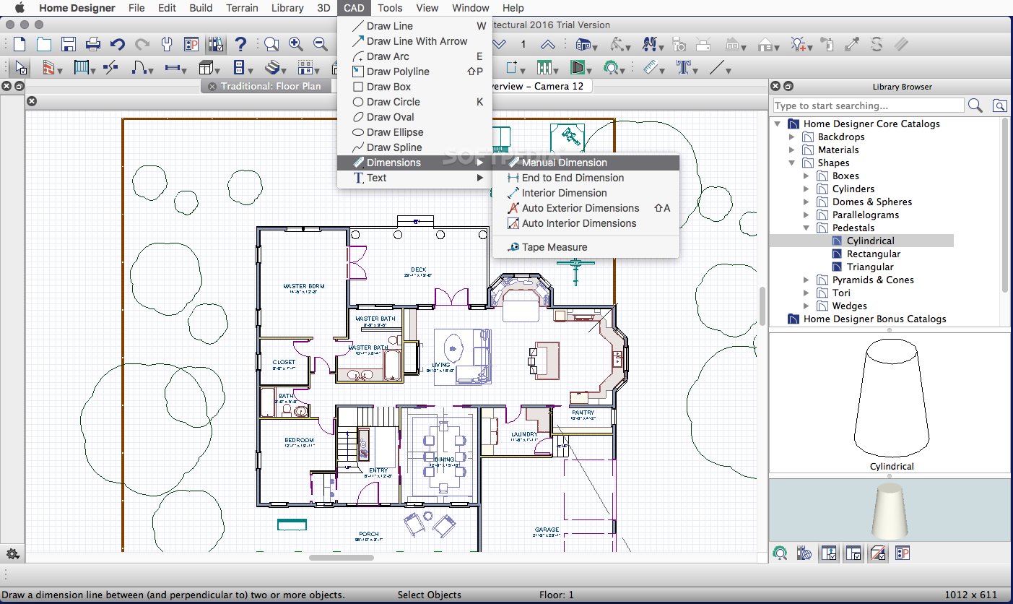Click the Plant Chooser P icon under library preview
This screenshot has height=604, width=1013.
902,553
